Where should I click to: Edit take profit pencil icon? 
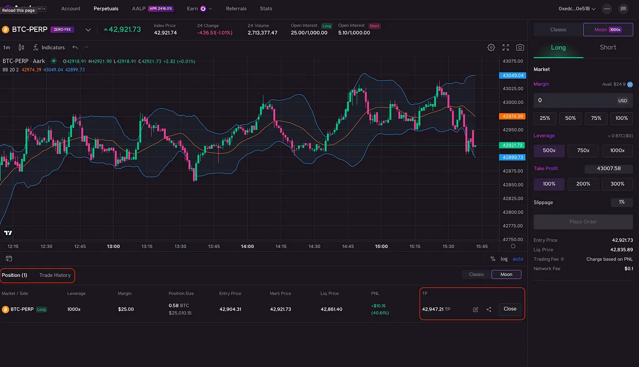click(476, 309)
